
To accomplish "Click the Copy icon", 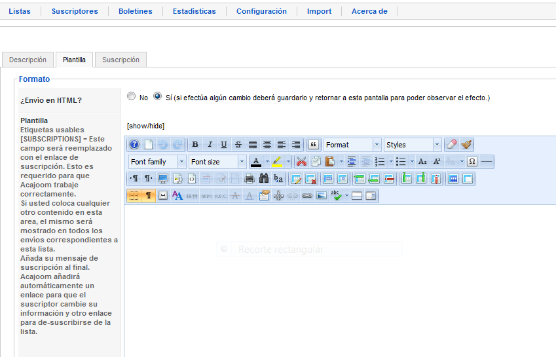I will pyautogui.click(x=316, y=162).
